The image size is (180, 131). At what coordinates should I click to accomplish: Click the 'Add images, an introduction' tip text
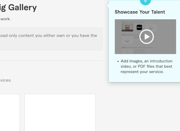[x=146, y=66]
